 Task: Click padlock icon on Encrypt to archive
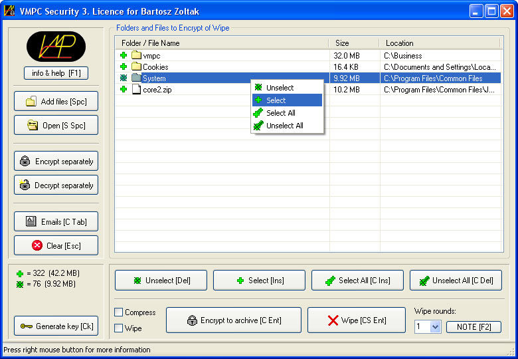click(x=192, y=320)
